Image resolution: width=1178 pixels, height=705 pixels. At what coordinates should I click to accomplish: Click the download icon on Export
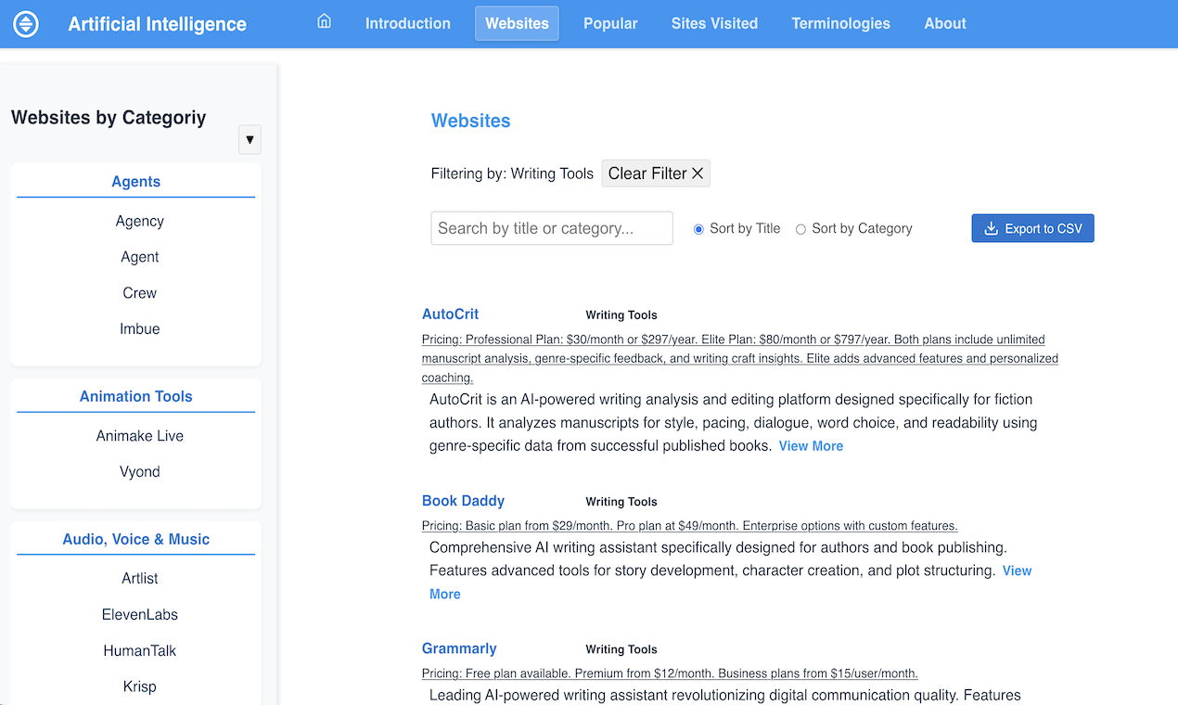[x=991, y=228]
